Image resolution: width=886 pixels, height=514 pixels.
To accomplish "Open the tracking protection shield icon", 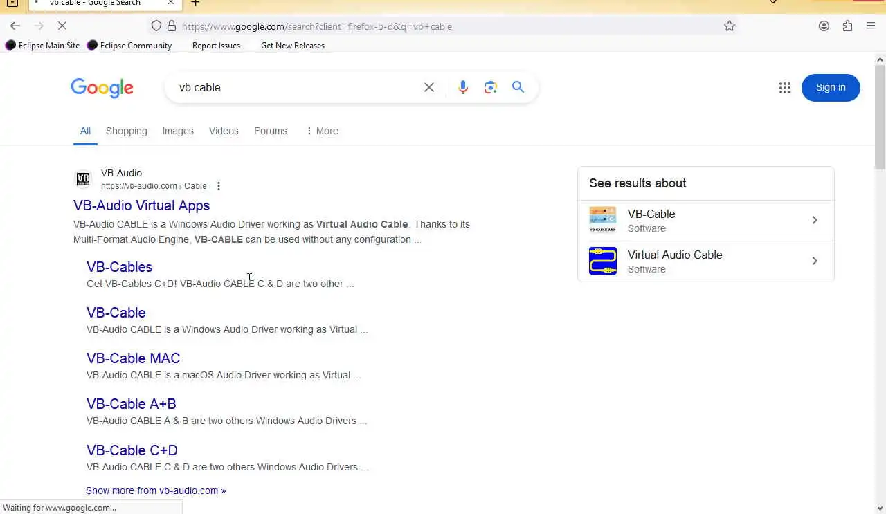I will [156, 26].
